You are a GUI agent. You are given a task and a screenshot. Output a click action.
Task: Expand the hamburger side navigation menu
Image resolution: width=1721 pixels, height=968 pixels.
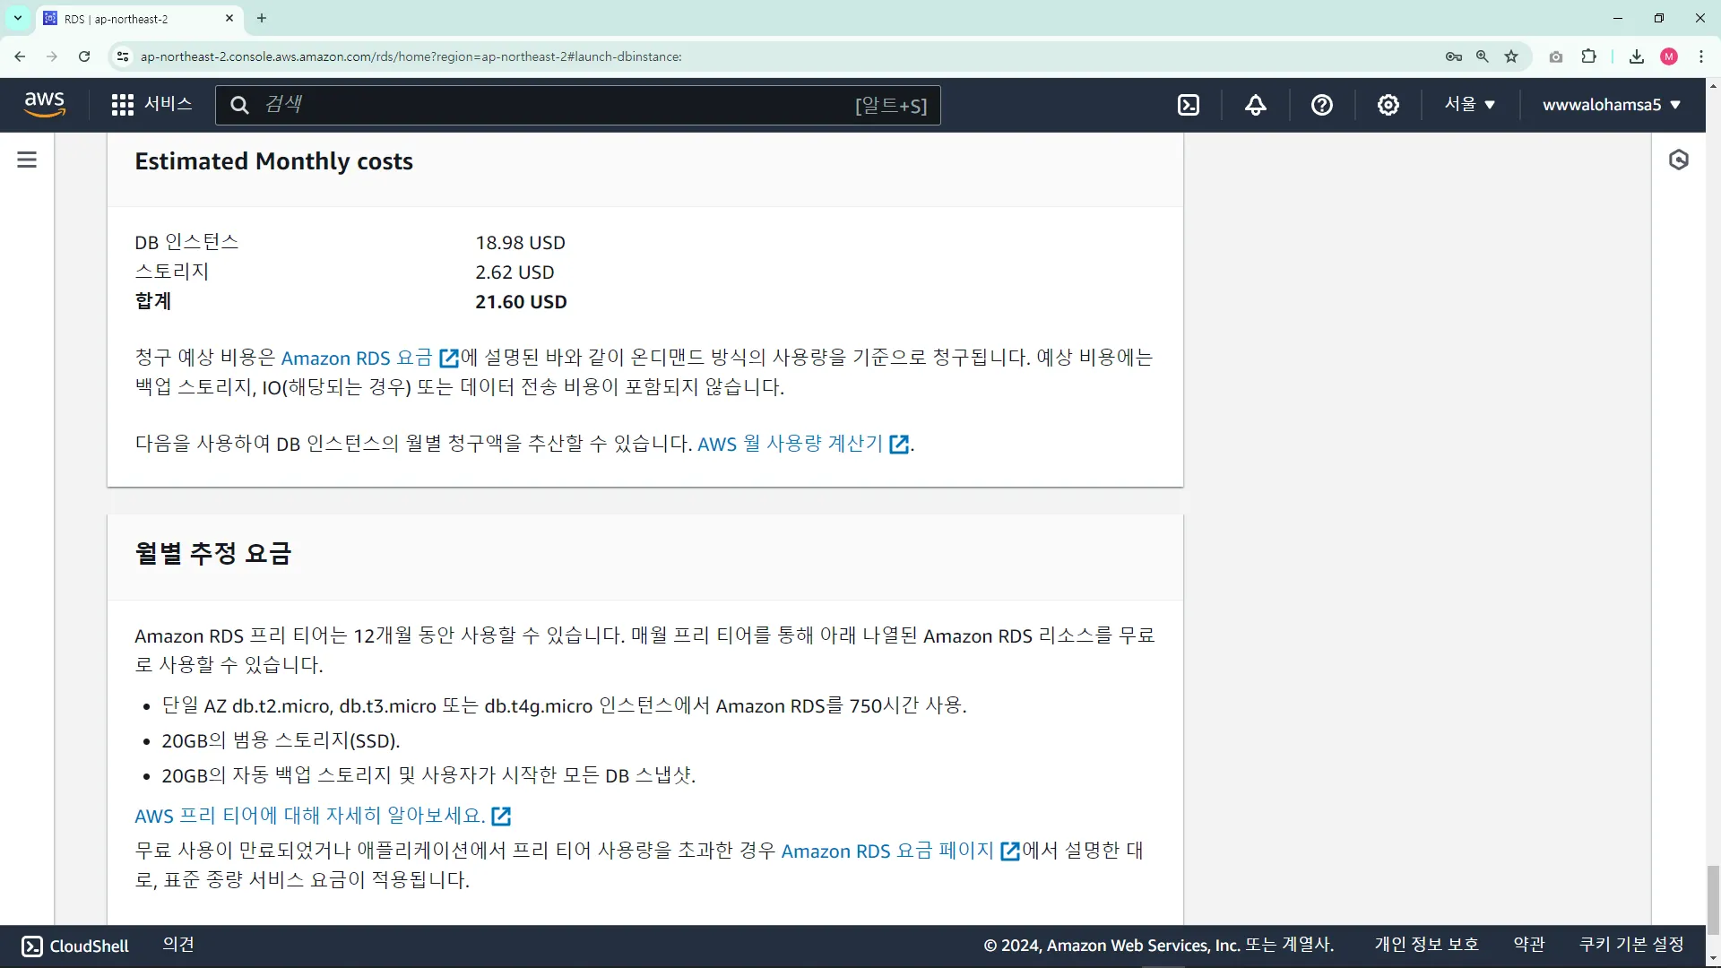[27, 160]
